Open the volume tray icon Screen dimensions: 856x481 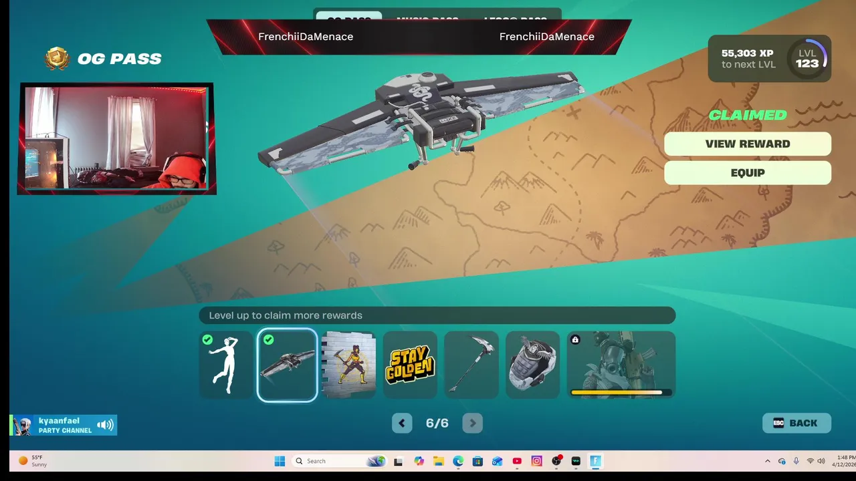(821, 461)
